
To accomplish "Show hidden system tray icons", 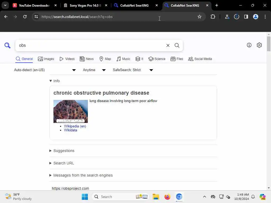I will (x=205, y=197).
